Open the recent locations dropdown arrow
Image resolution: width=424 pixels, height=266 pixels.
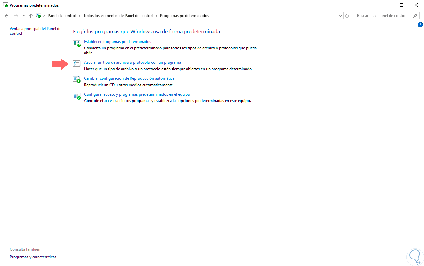coord(24,16)
